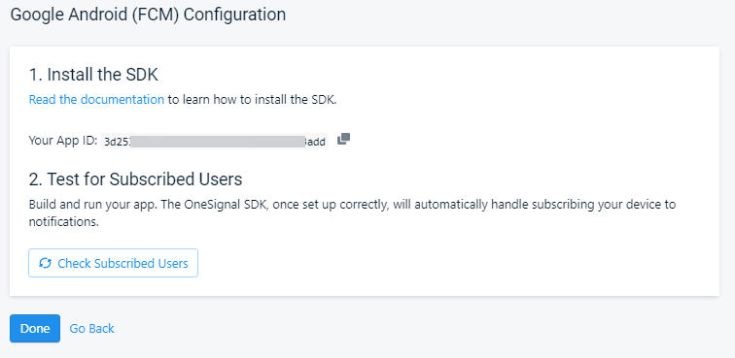Image resolution: width=735 pixels, height=358 pixels.
Task: Select the App ID value field
Action: (x=215, y=142)
